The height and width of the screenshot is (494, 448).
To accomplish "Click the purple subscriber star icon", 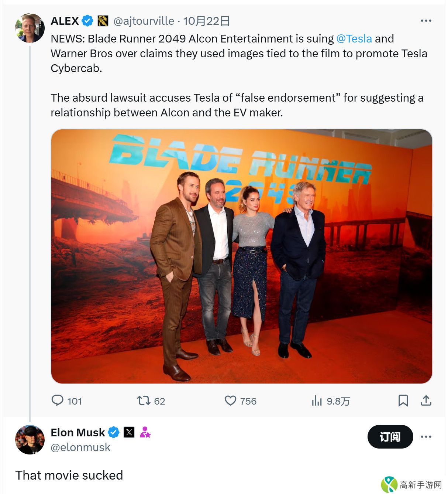I will coord(145,432).
